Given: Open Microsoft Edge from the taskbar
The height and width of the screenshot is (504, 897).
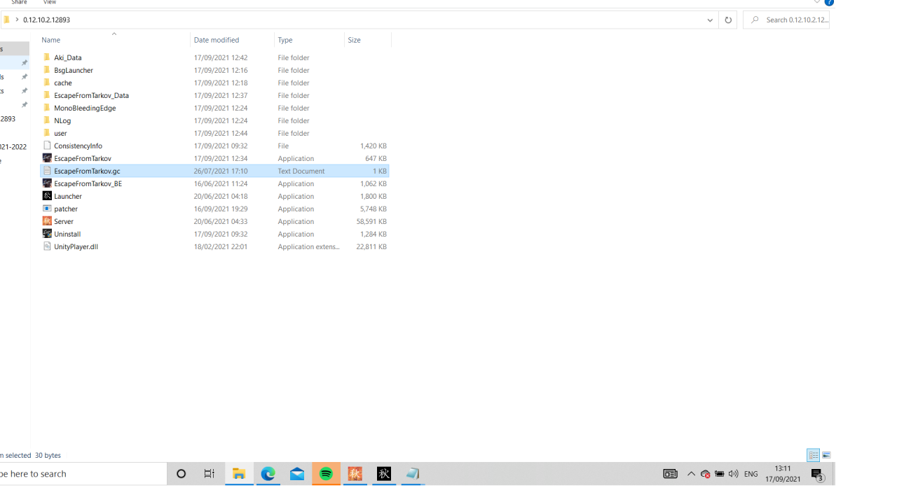Looking at the screenshot, I should tap(268, 474).
